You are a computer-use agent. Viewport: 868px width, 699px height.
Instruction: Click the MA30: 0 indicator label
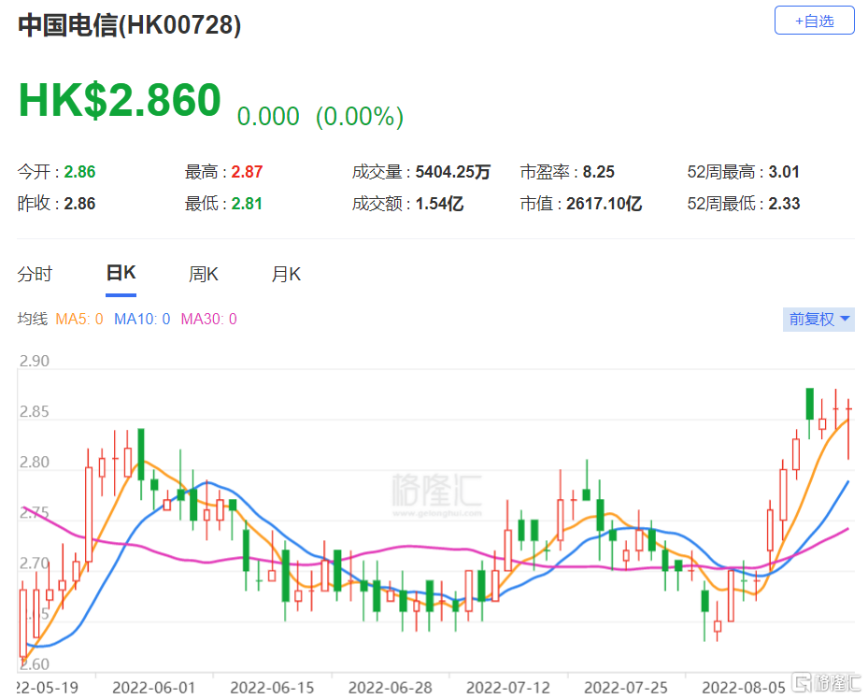point(208,319)
